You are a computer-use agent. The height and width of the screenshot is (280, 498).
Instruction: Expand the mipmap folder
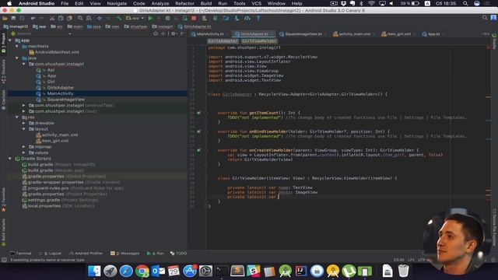tap(24, 147)
